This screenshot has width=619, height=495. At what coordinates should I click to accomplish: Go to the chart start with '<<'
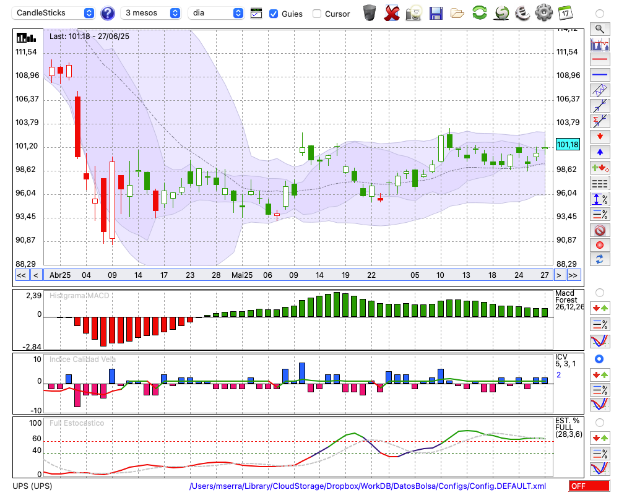click(x=21, y=275)
